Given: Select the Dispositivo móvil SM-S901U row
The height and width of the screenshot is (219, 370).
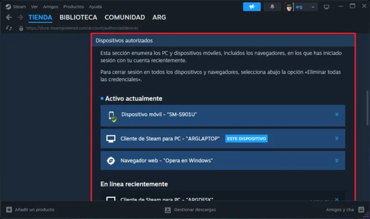Looking at the screenshot, I should [223, 116].
